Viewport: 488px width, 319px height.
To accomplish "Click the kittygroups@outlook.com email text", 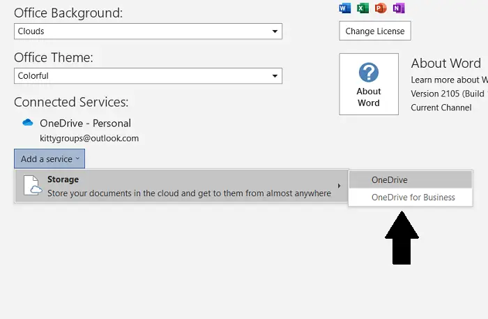I will click(89, 138).
